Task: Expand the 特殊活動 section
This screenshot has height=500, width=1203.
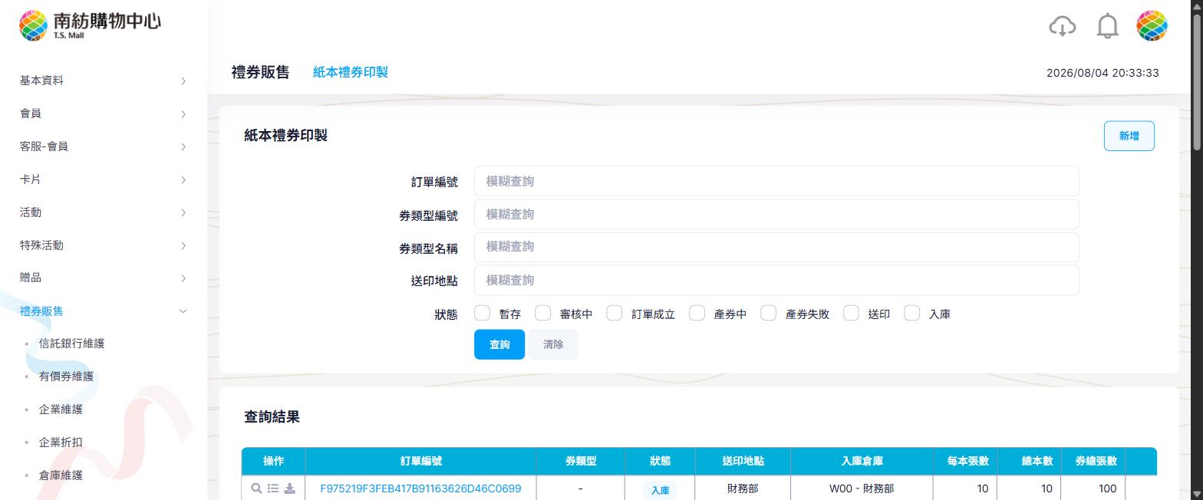Action: click(104, 245)
